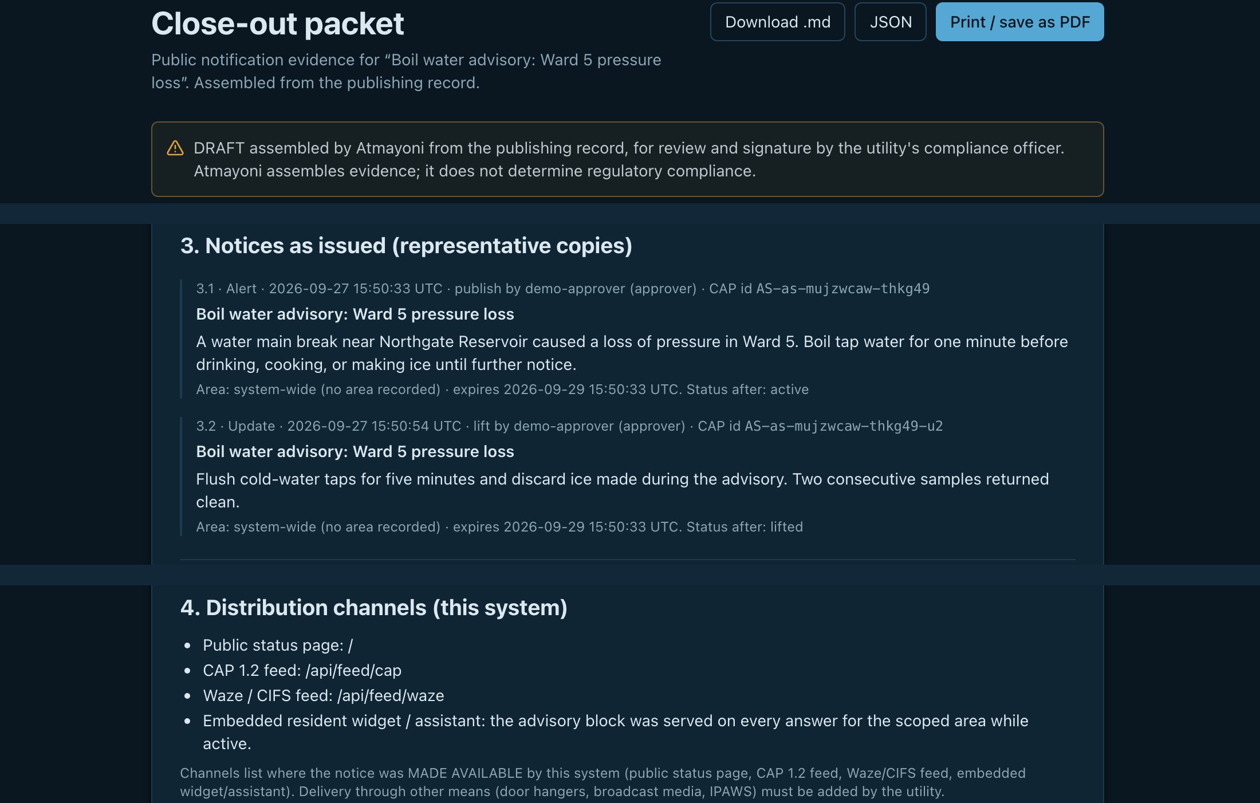Click the DRAFT assembled by Atmayoni notice
The image size is (1260, 803).
tap(627, 159)
